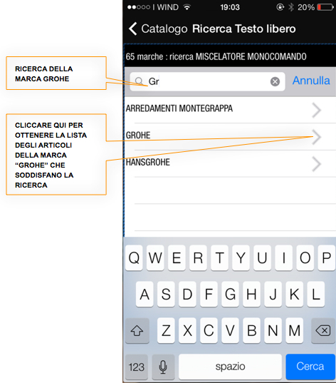Open HANSGROHE row chevron
Image resolution: width=336 pixels, height=383 pixels.
pos(317,164)
